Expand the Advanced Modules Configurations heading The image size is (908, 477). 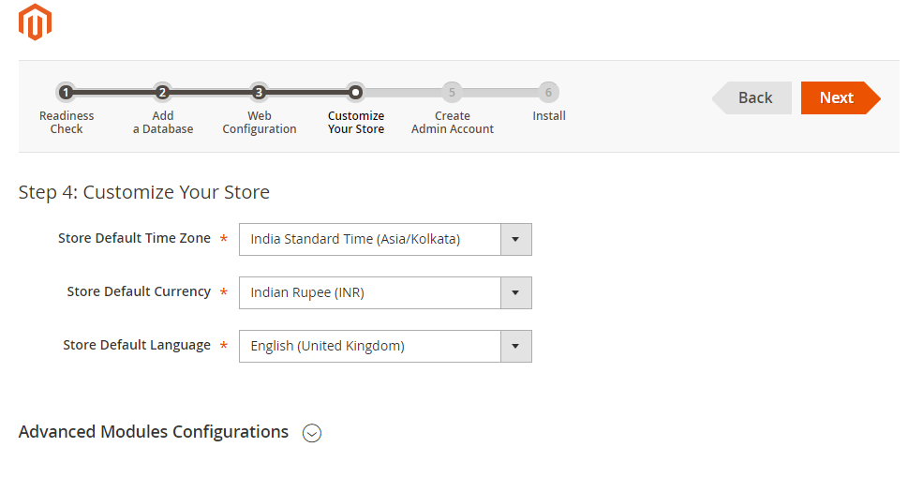[x=154, y=432]
